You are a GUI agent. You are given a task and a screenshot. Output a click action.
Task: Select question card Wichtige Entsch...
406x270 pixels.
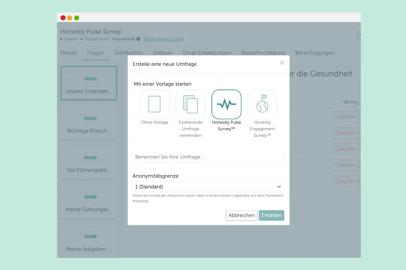pos(89,123)
